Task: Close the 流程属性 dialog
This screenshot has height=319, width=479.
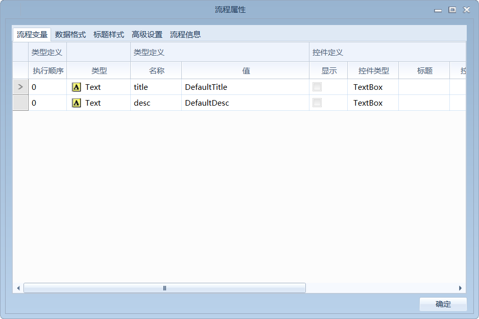Action: click(x=466, y=10)
